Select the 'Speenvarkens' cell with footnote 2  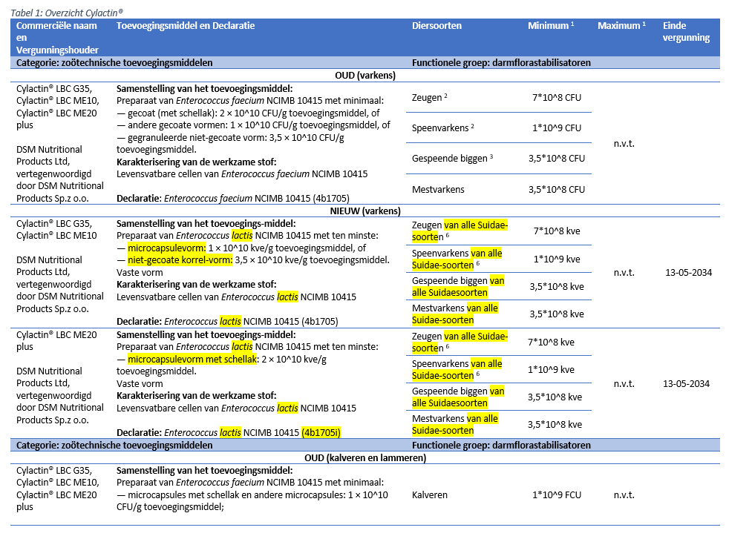coord(442,128)
